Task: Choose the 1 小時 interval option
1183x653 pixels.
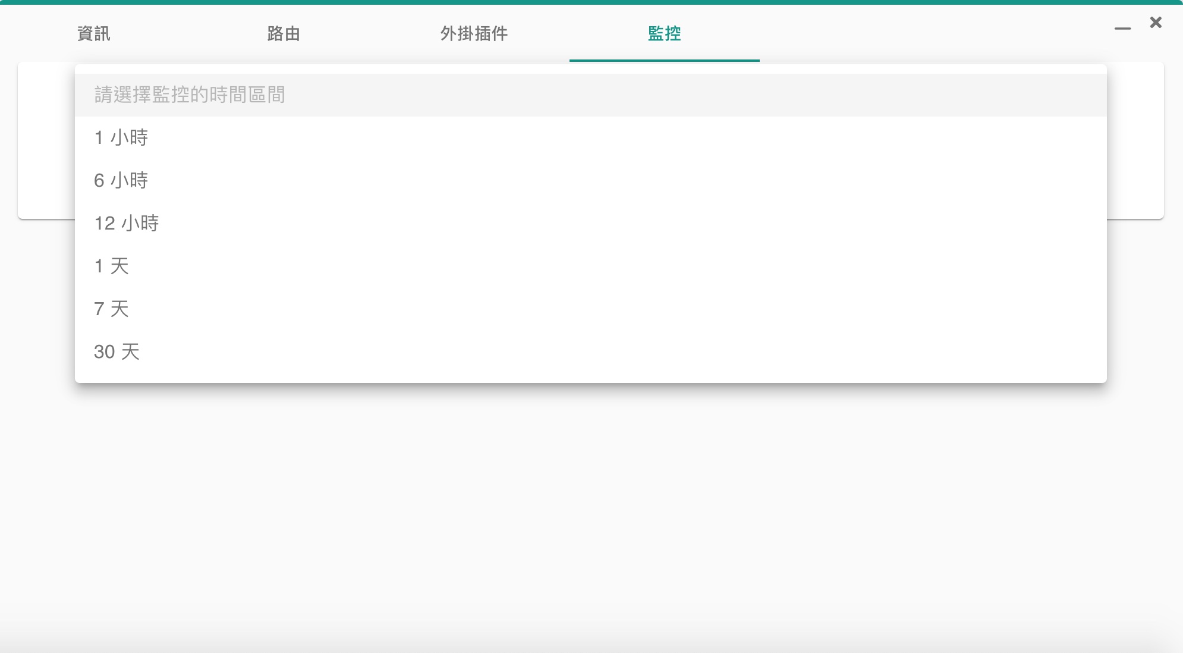Action: [590, 138]
